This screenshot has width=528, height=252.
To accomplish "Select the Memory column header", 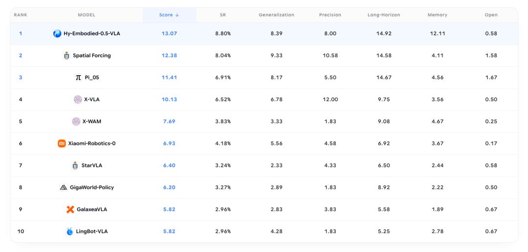I will [438, 15].
